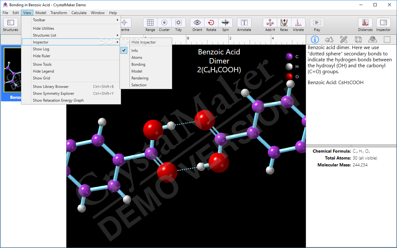Open the File menu
Screen dimensions: 397x248
[5, 13]
